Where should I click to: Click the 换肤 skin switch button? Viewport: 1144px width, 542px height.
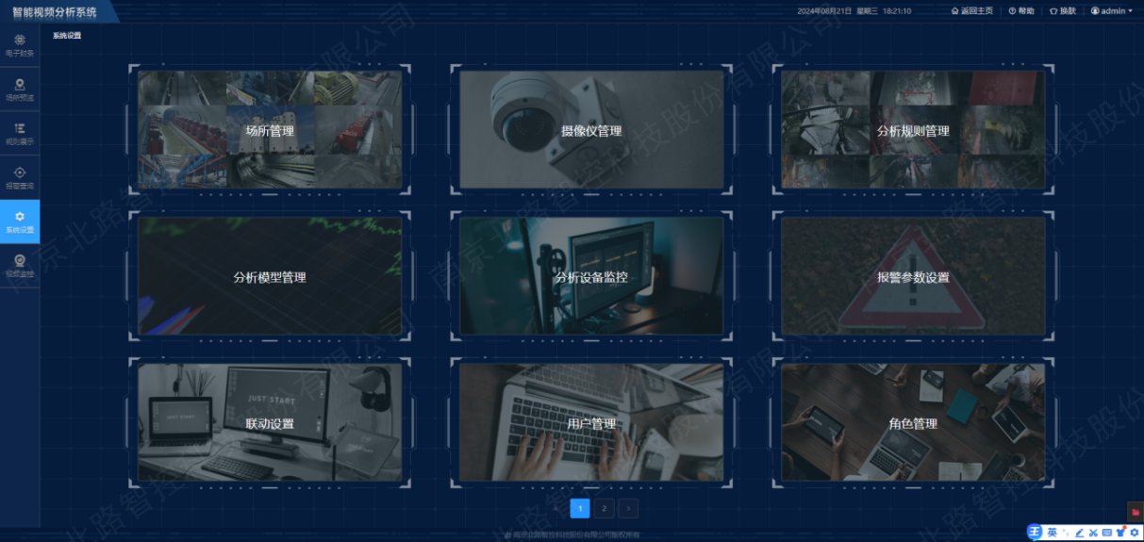tap(1062, 11)
